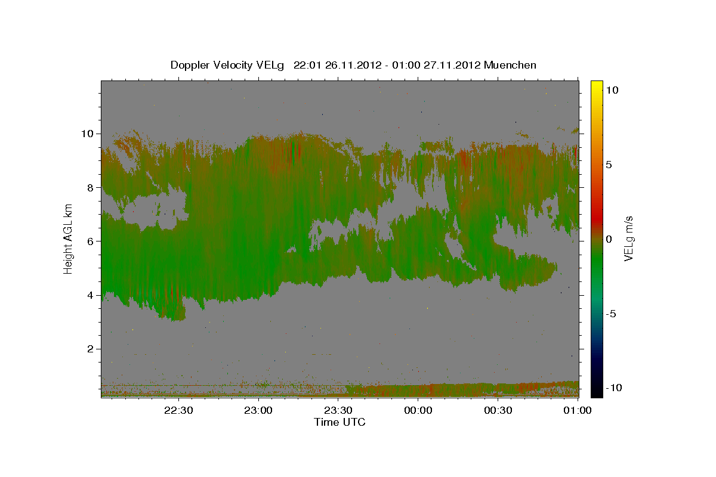716x477 pixels.
Task: Click the colorbar value 10 label
Action: pos(612,89)
